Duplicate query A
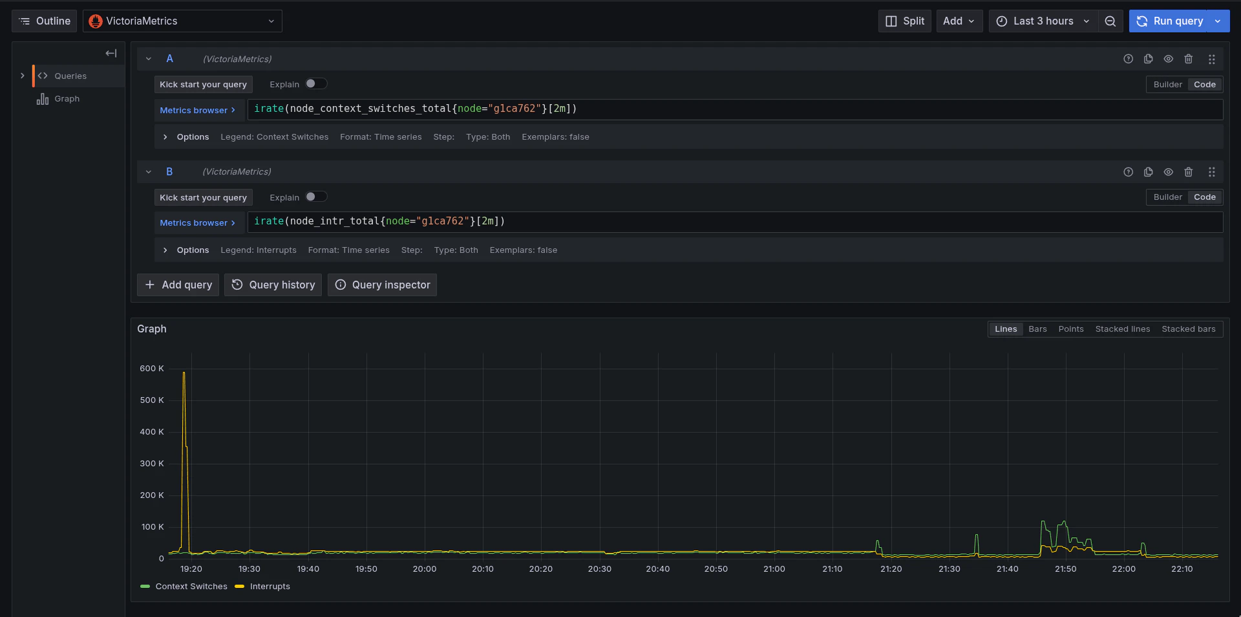 [1149, 59]
